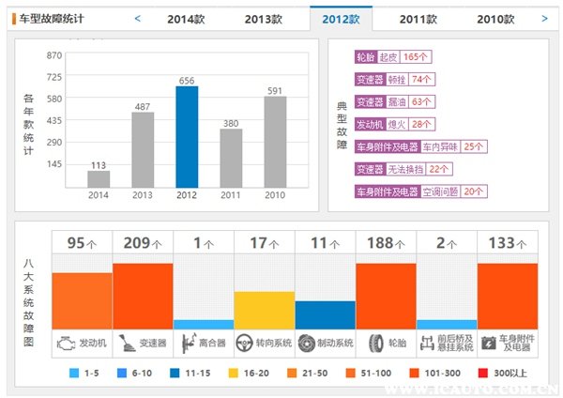Select the axle and suspension (前后桥及悬挂系统) icon
Viewport: 563px width, 398px height.
coord(428,344)
